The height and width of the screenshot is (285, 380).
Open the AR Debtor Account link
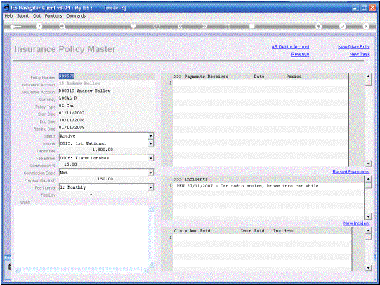point(290,47)
